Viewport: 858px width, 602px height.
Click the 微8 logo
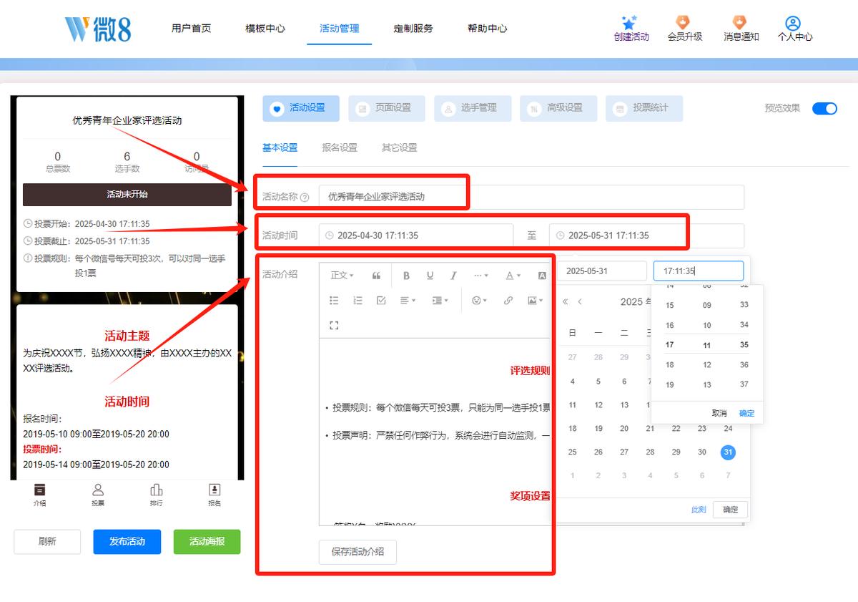99,29
